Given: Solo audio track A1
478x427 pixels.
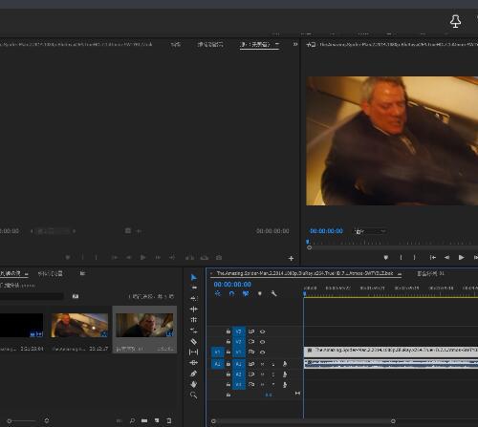Looking at the screenshot, I should 273,364.
